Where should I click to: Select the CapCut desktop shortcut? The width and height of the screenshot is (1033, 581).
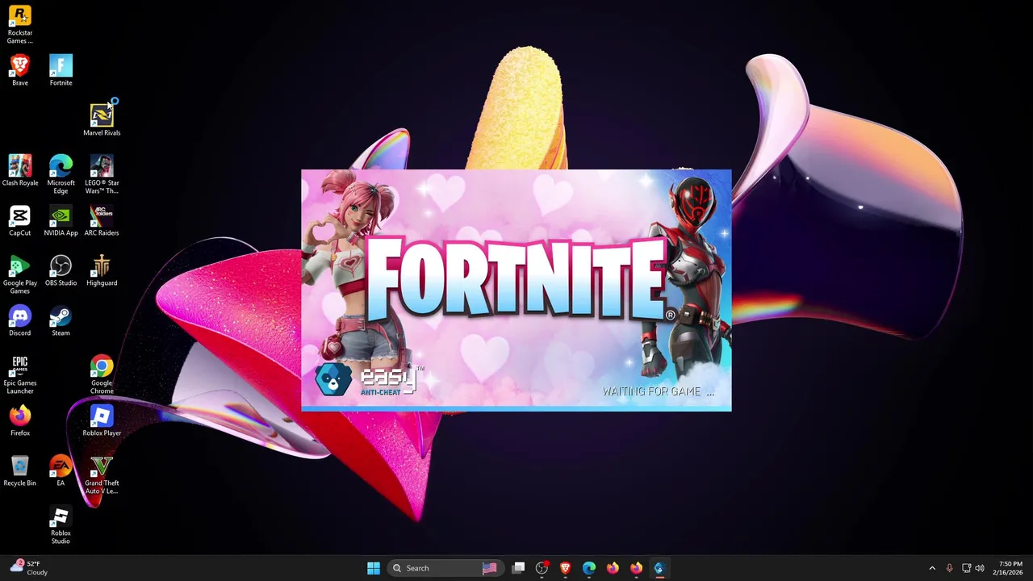click(20, 220)
